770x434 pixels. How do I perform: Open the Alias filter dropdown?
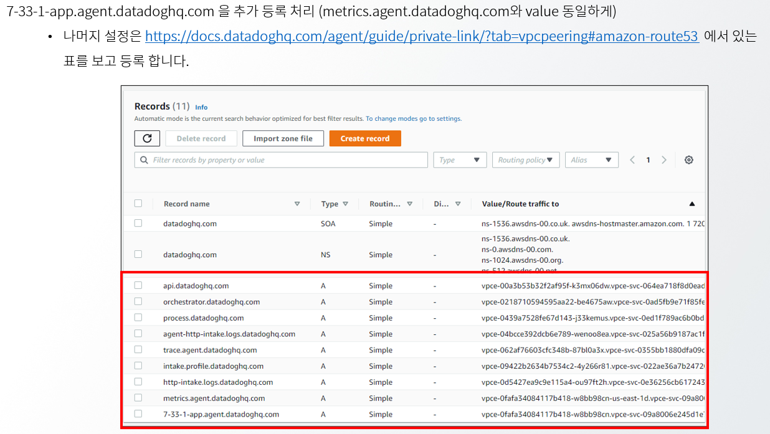pyautogui.click(x=592, y=160)
